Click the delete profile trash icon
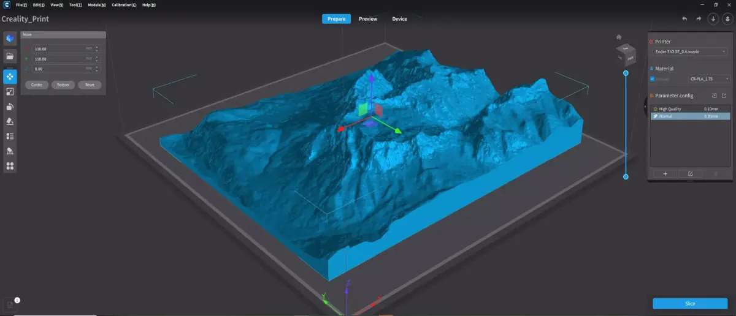Viewport: 736px width, 316px height. [x=715, y=174]
